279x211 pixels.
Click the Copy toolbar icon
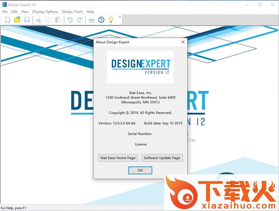tap(48, 20)
